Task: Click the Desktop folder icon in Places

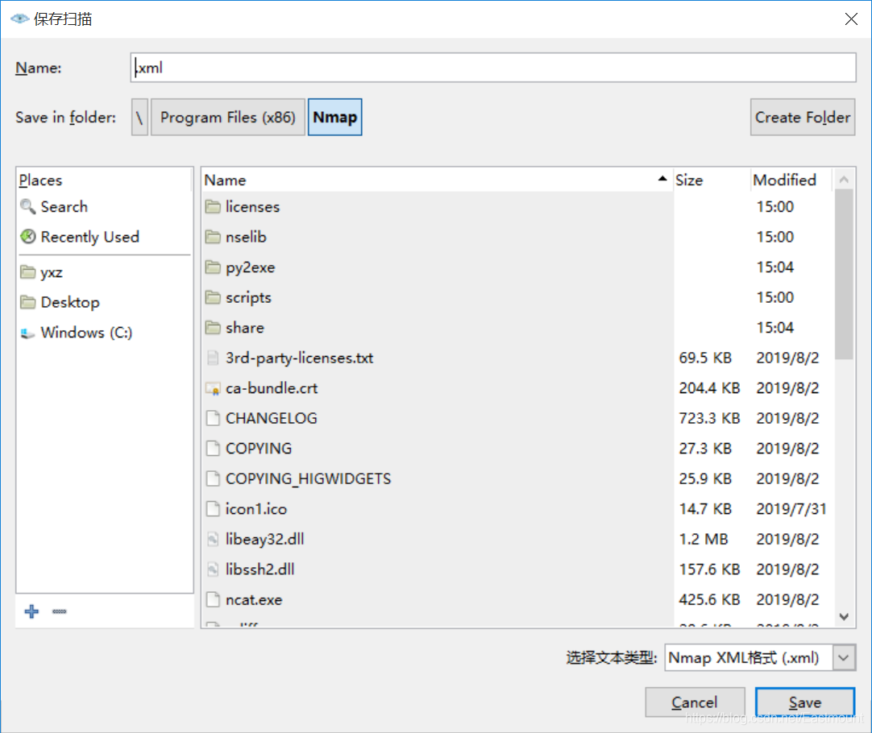Action: coord(28,302)
